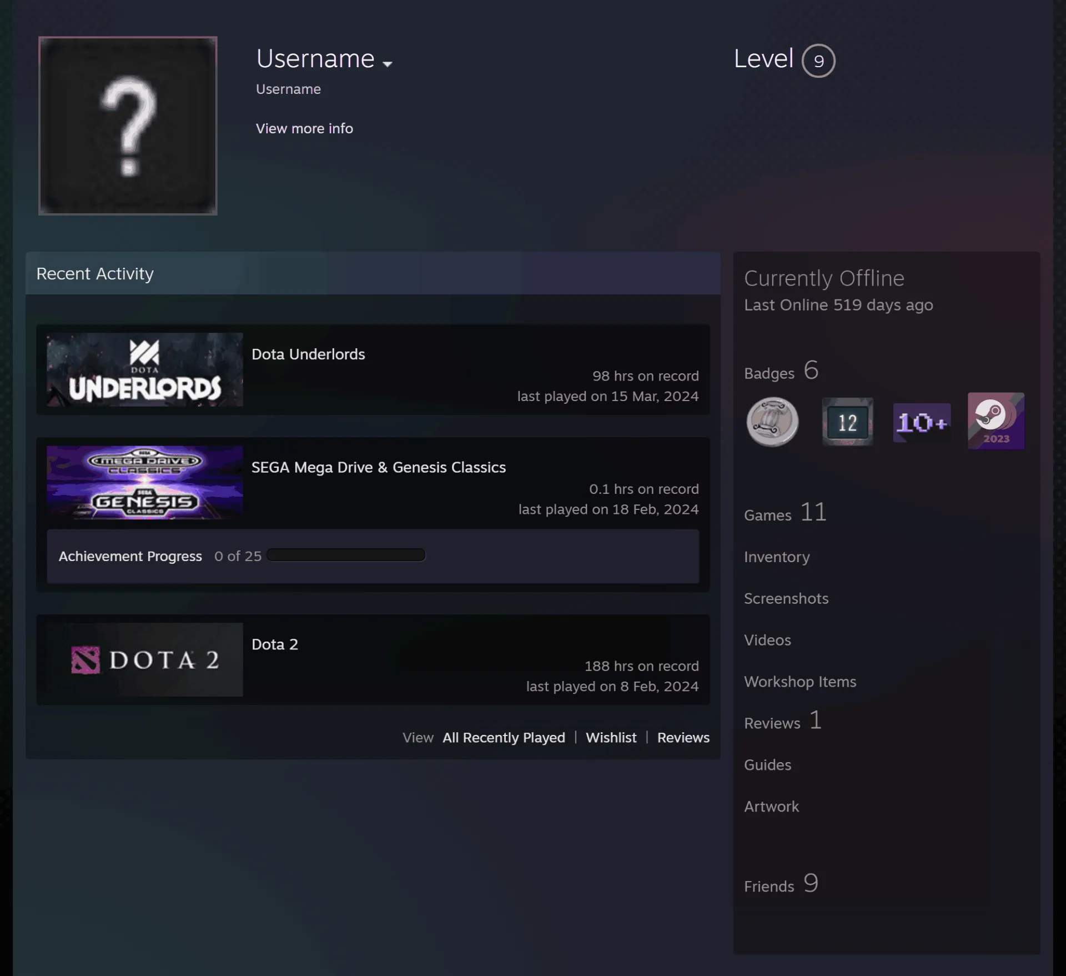The height and width of the screenshot is (976, 1066).
Task: Click the Steam 2023 replay badge
Action: (x=996, y=421)
